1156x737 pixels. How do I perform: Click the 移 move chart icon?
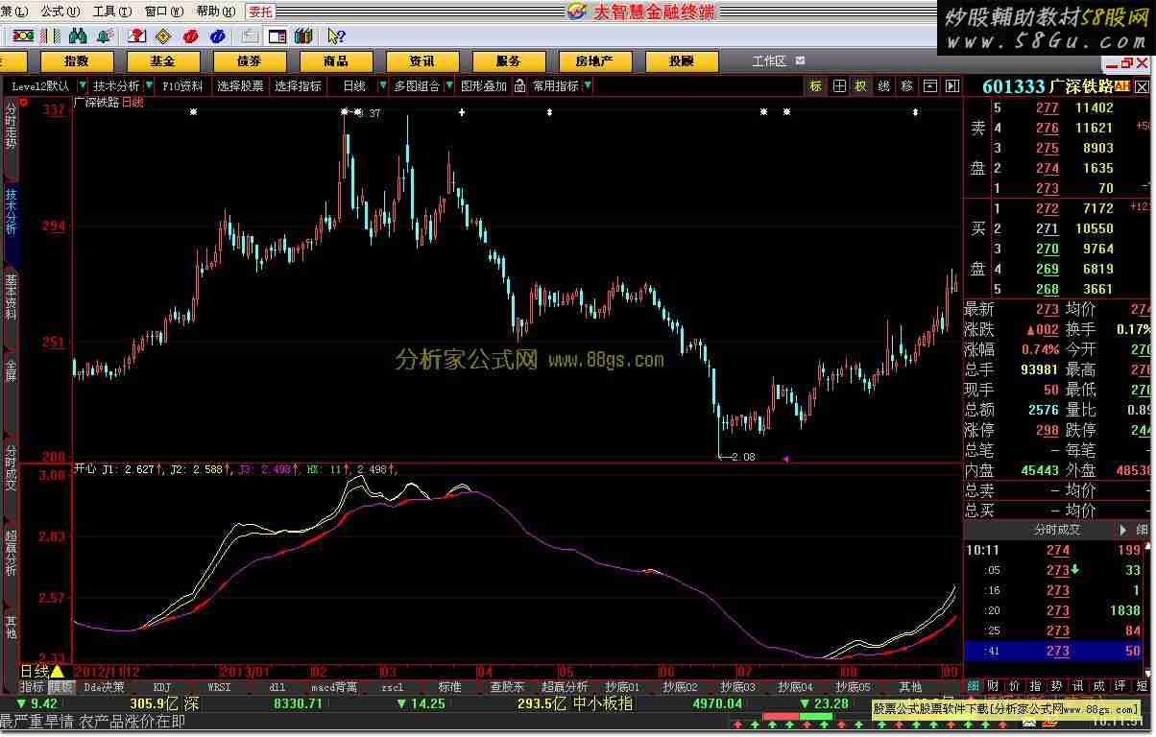(x=906, y=85)
